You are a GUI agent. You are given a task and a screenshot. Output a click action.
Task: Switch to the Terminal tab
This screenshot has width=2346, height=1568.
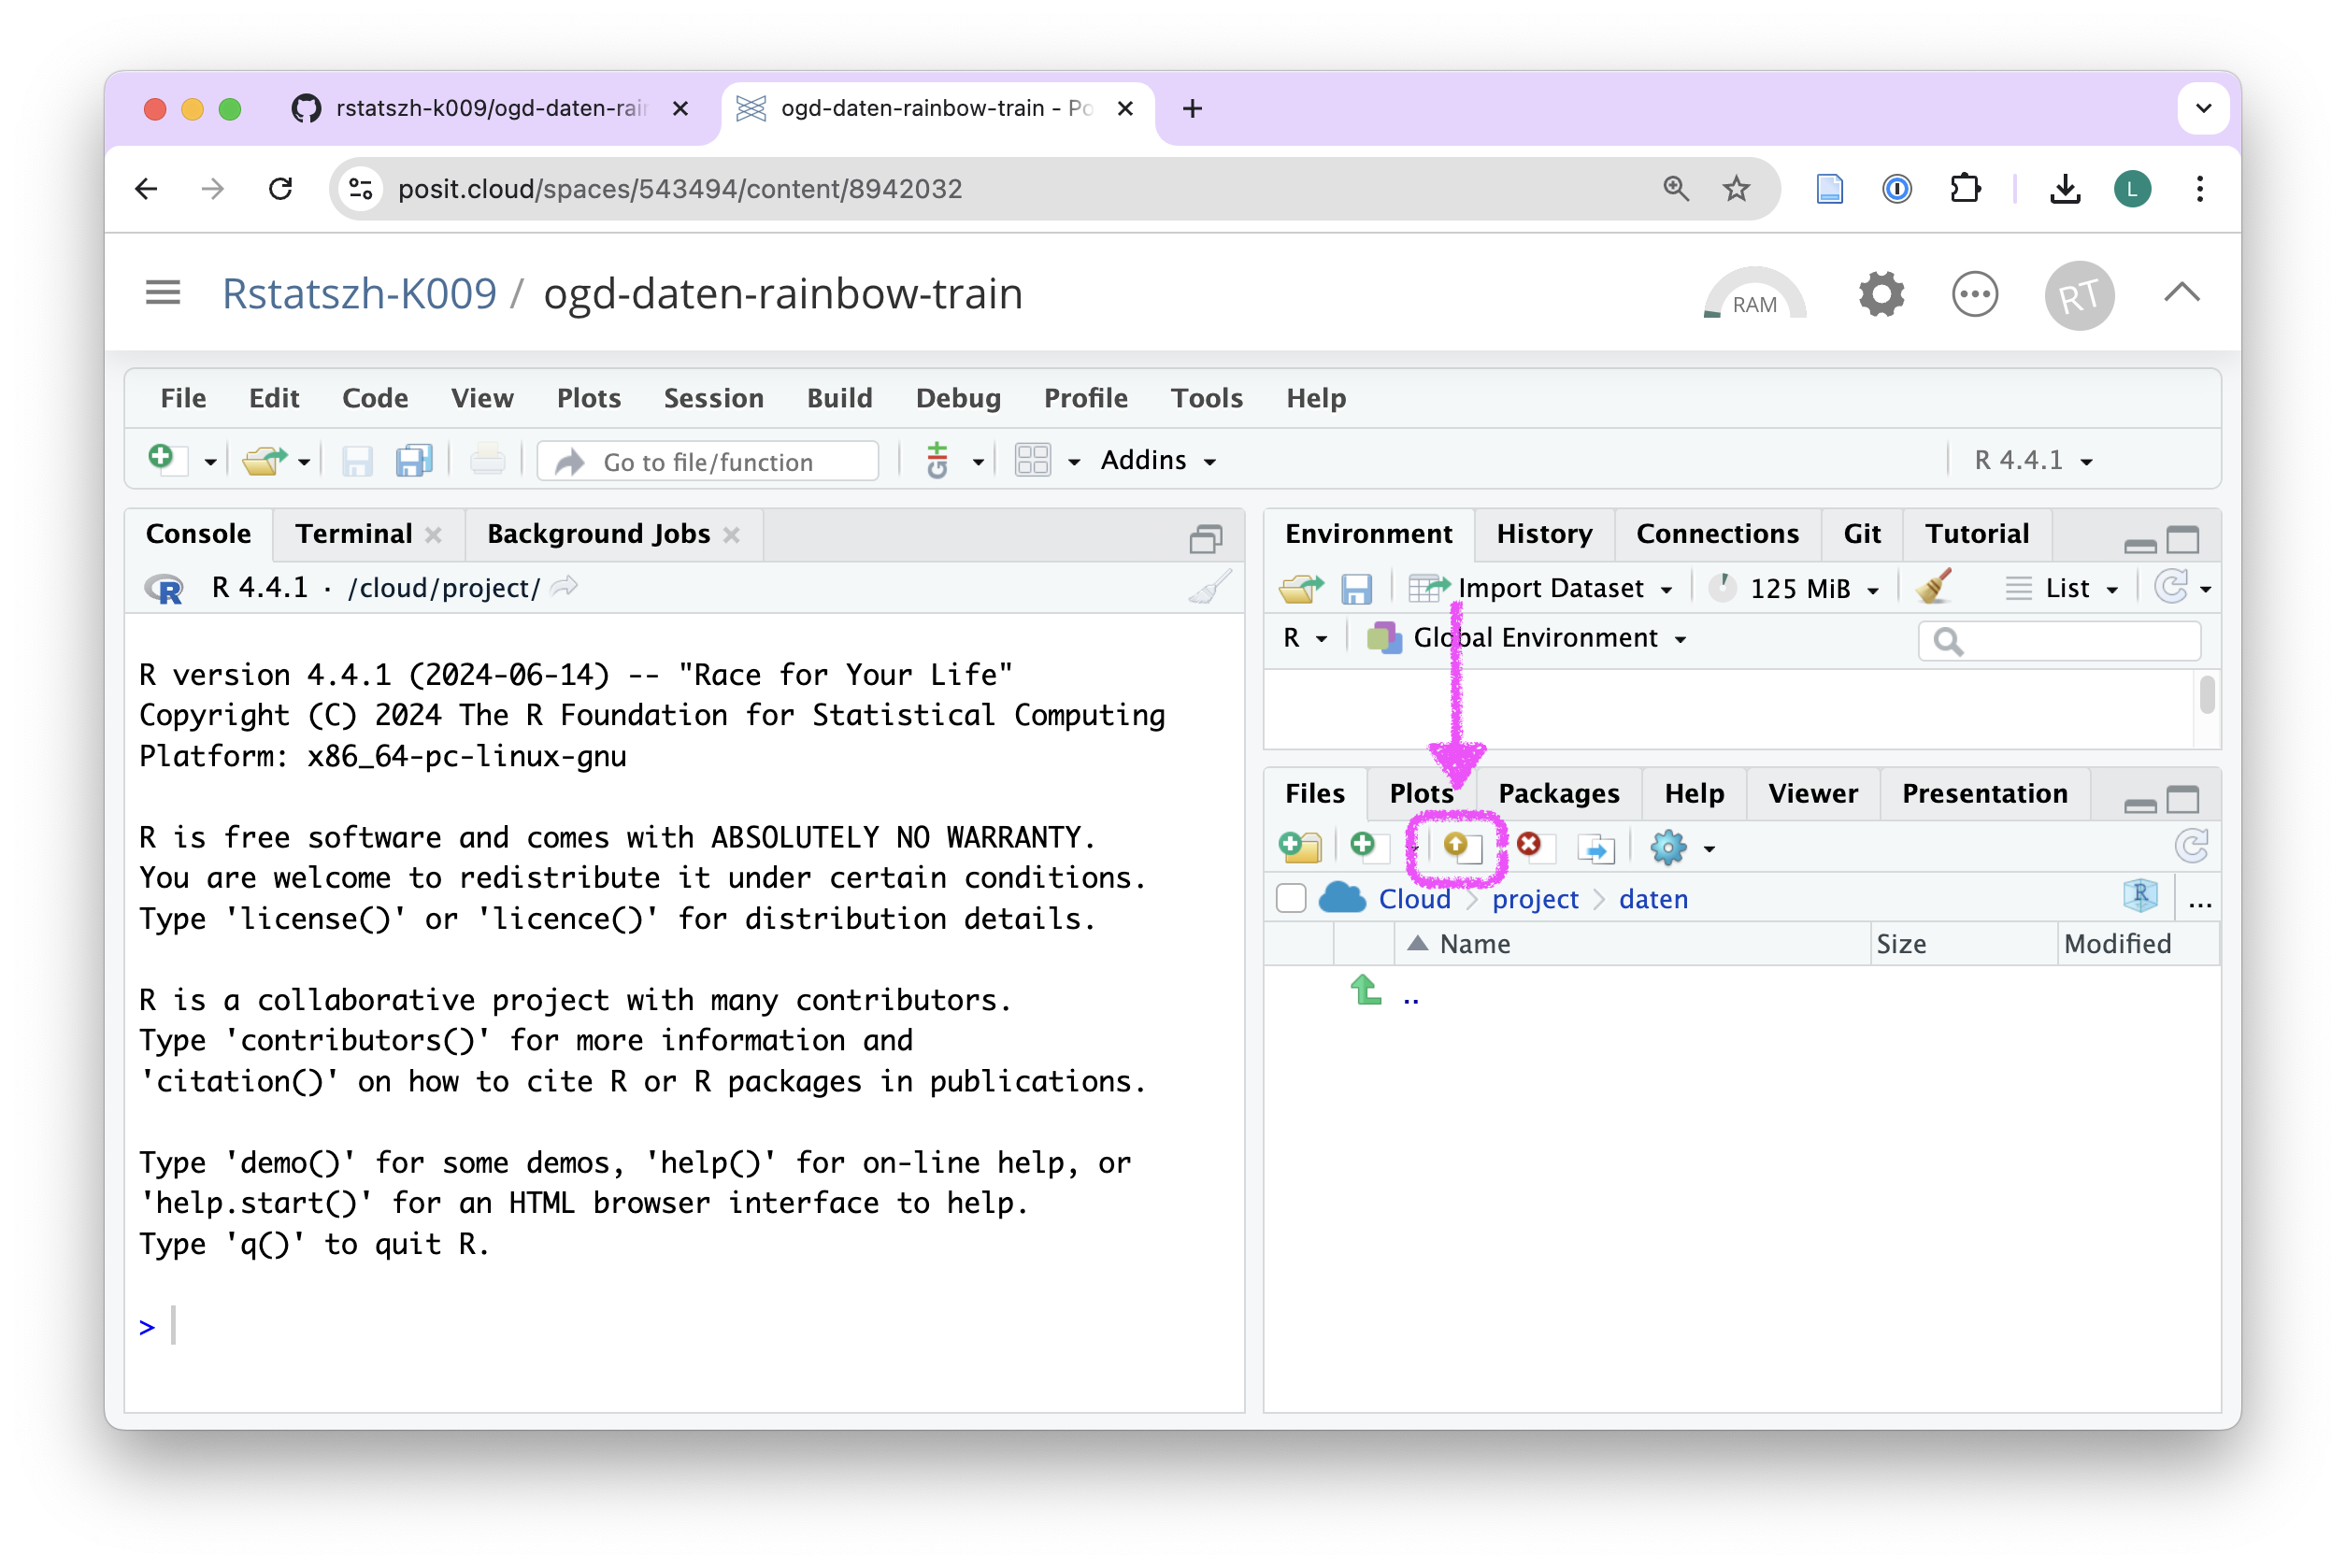[354, 533]
